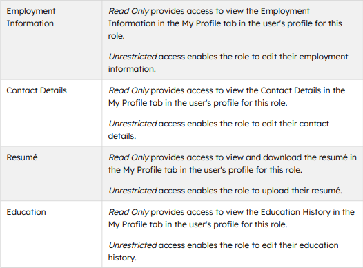Click 'Unrestricted' in the Education description
Viewport: 363px width, 268px height.
tap(133, 245)
